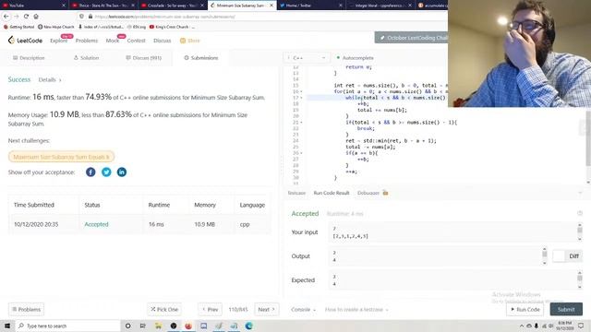591x332 pixels.
Task: Share acceptance on Twitter
Action: (x=106, y=172)
